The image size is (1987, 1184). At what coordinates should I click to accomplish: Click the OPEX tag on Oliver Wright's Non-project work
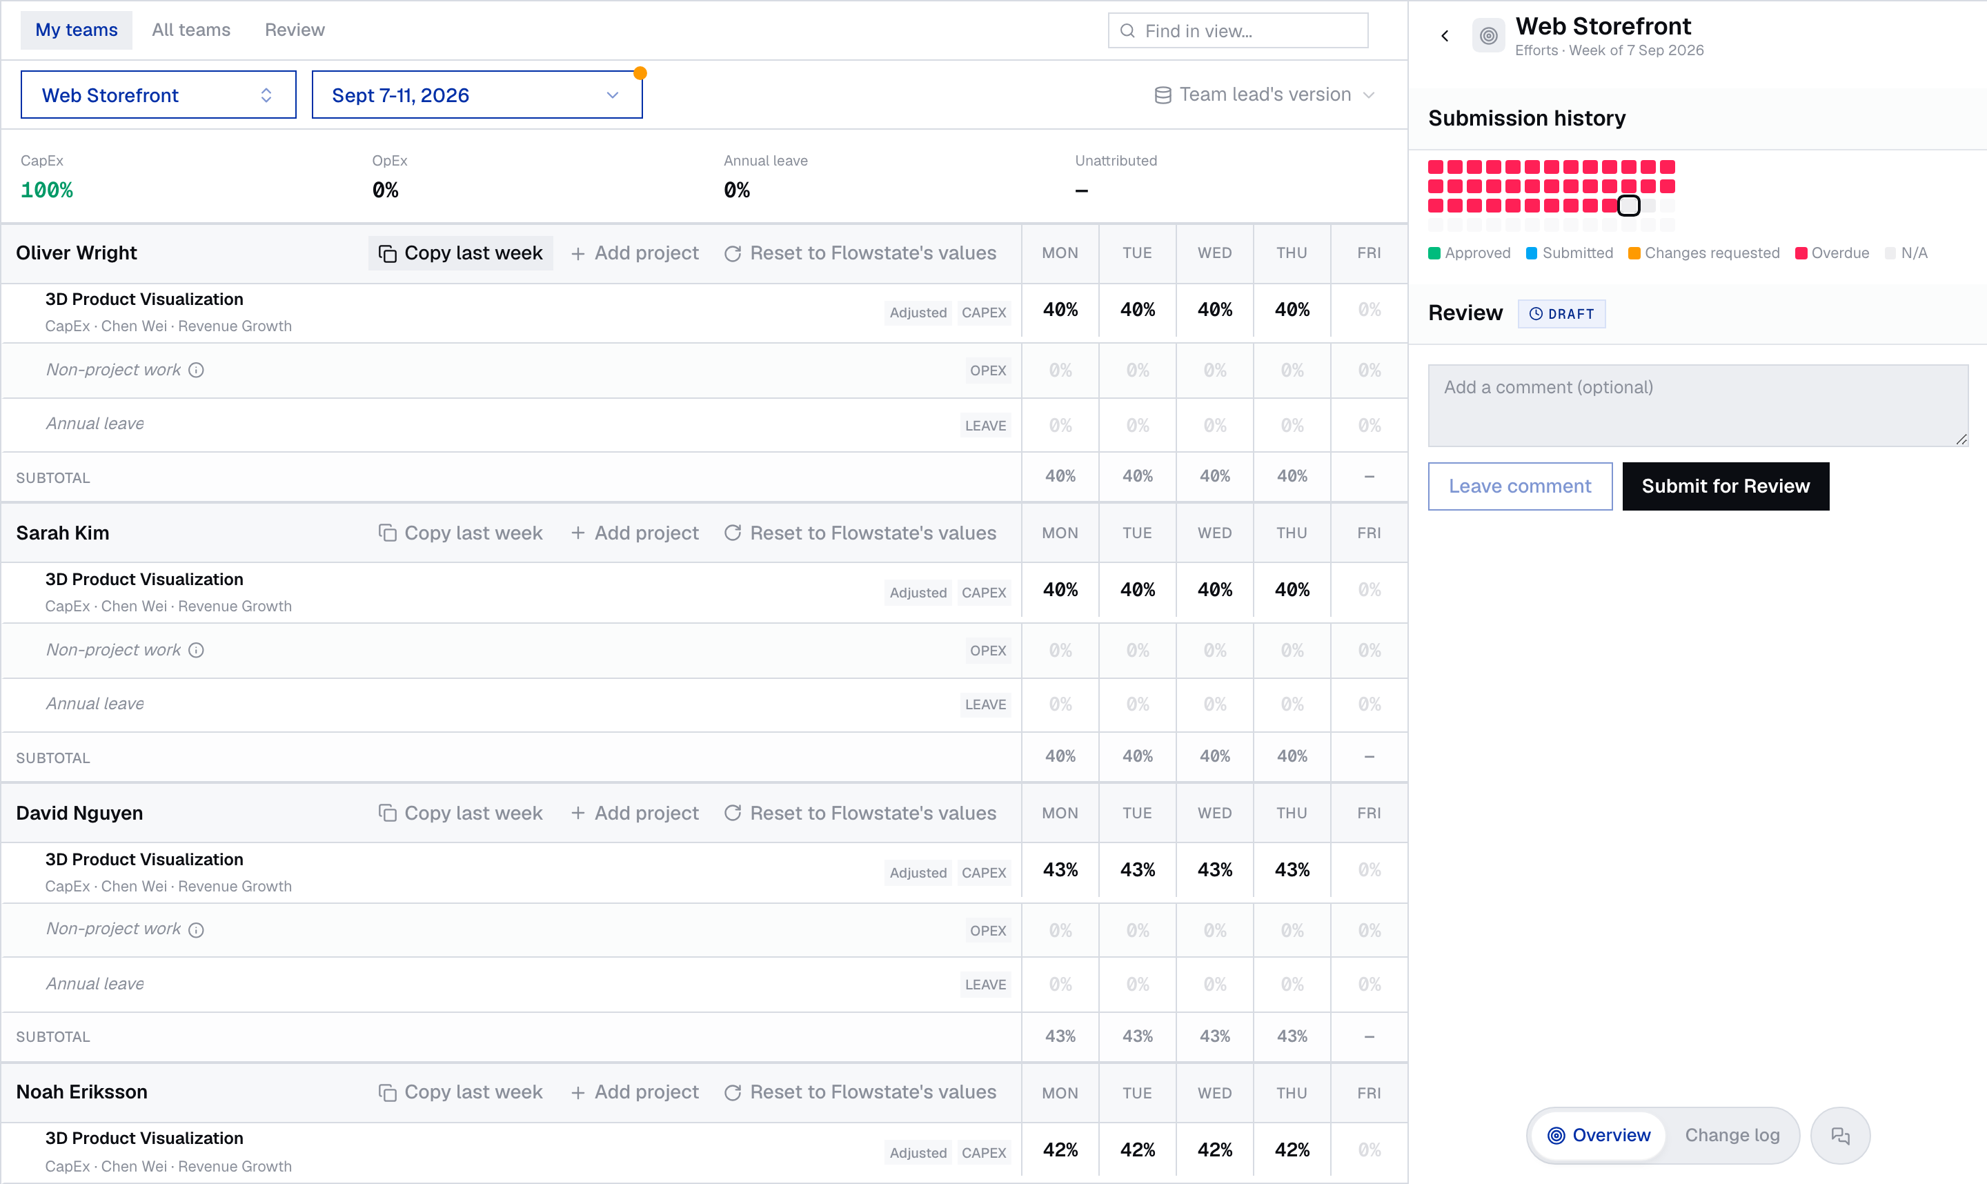987,371
